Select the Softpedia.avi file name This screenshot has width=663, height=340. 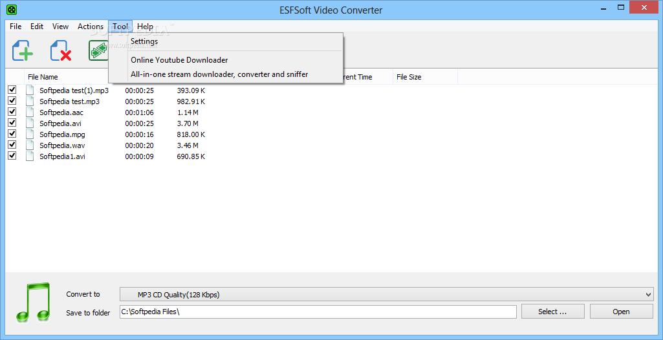60,123
